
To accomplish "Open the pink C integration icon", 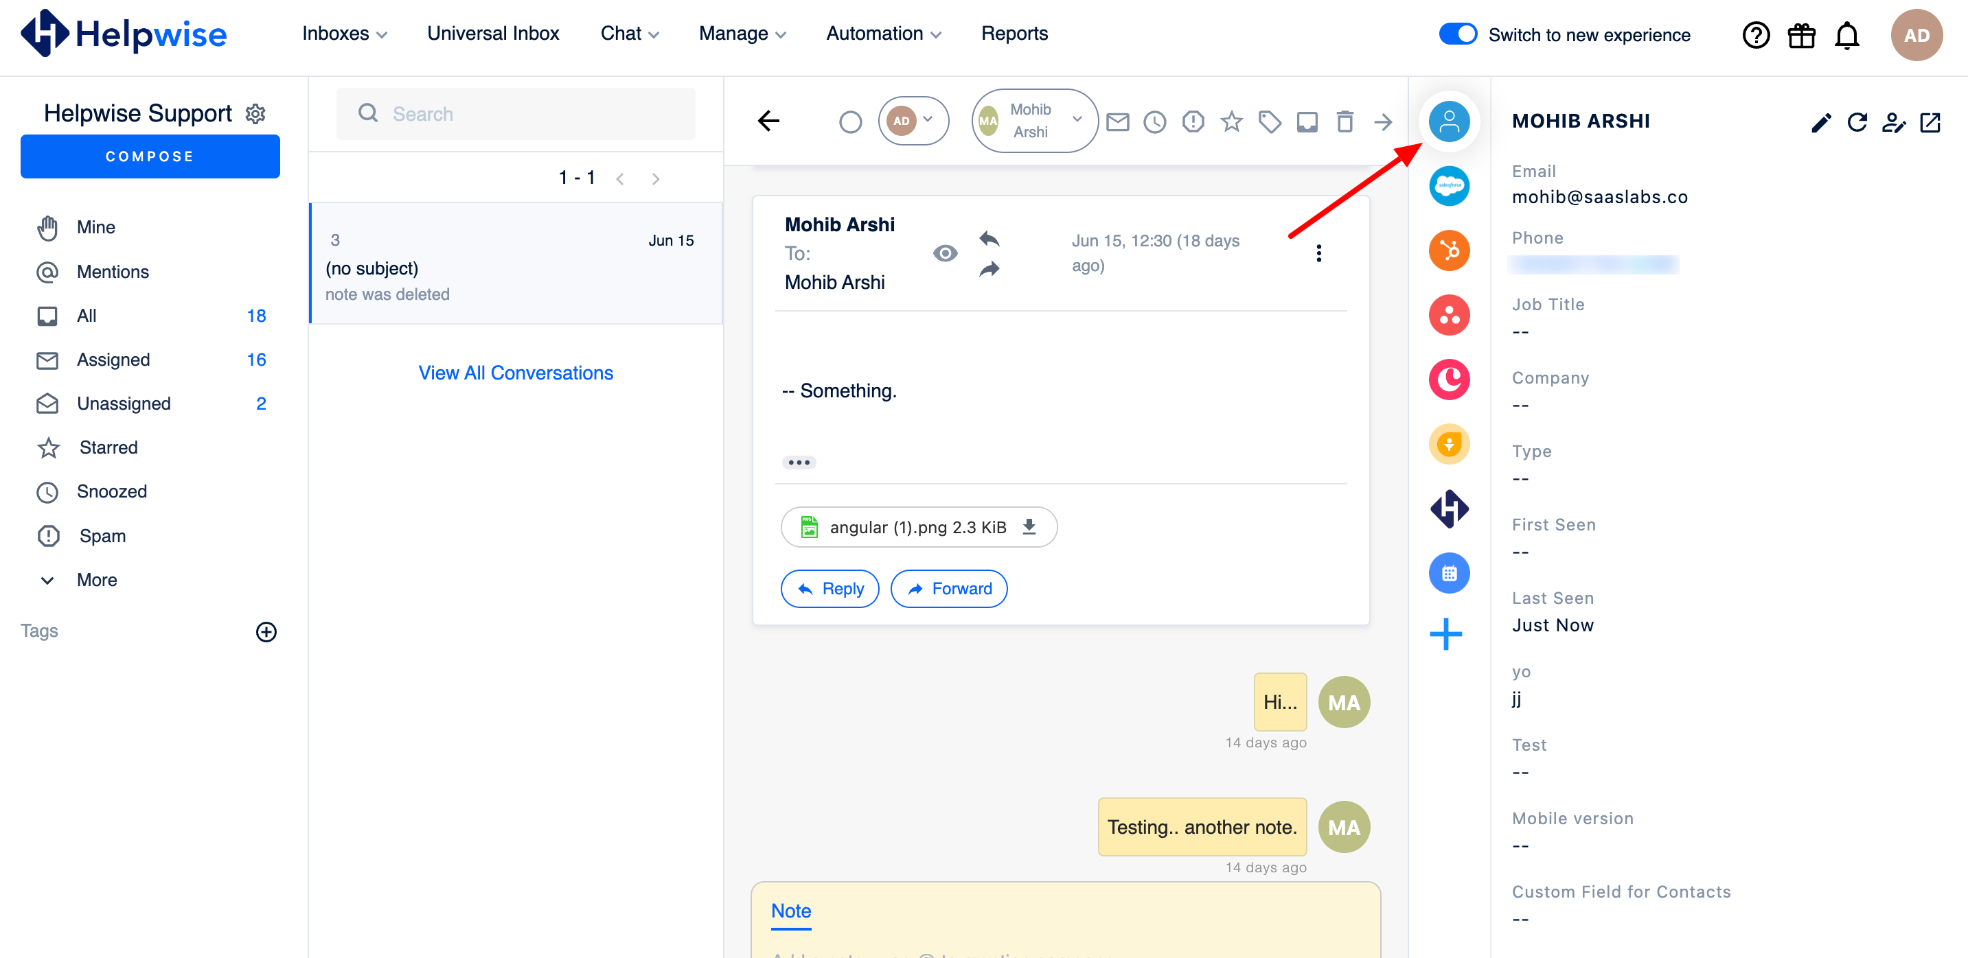I will (1448, 379).
